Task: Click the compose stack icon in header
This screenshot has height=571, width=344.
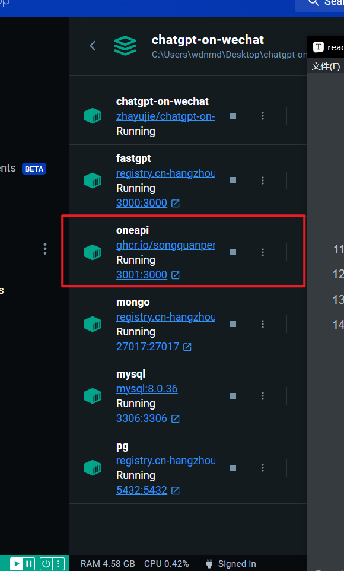Action: [125, 46]
